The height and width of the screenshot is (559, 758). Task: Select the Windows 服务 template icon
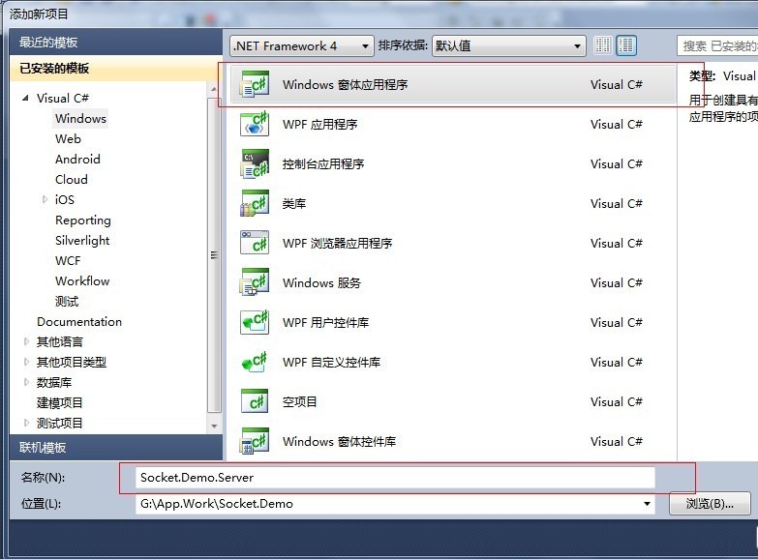coord(255,282)
